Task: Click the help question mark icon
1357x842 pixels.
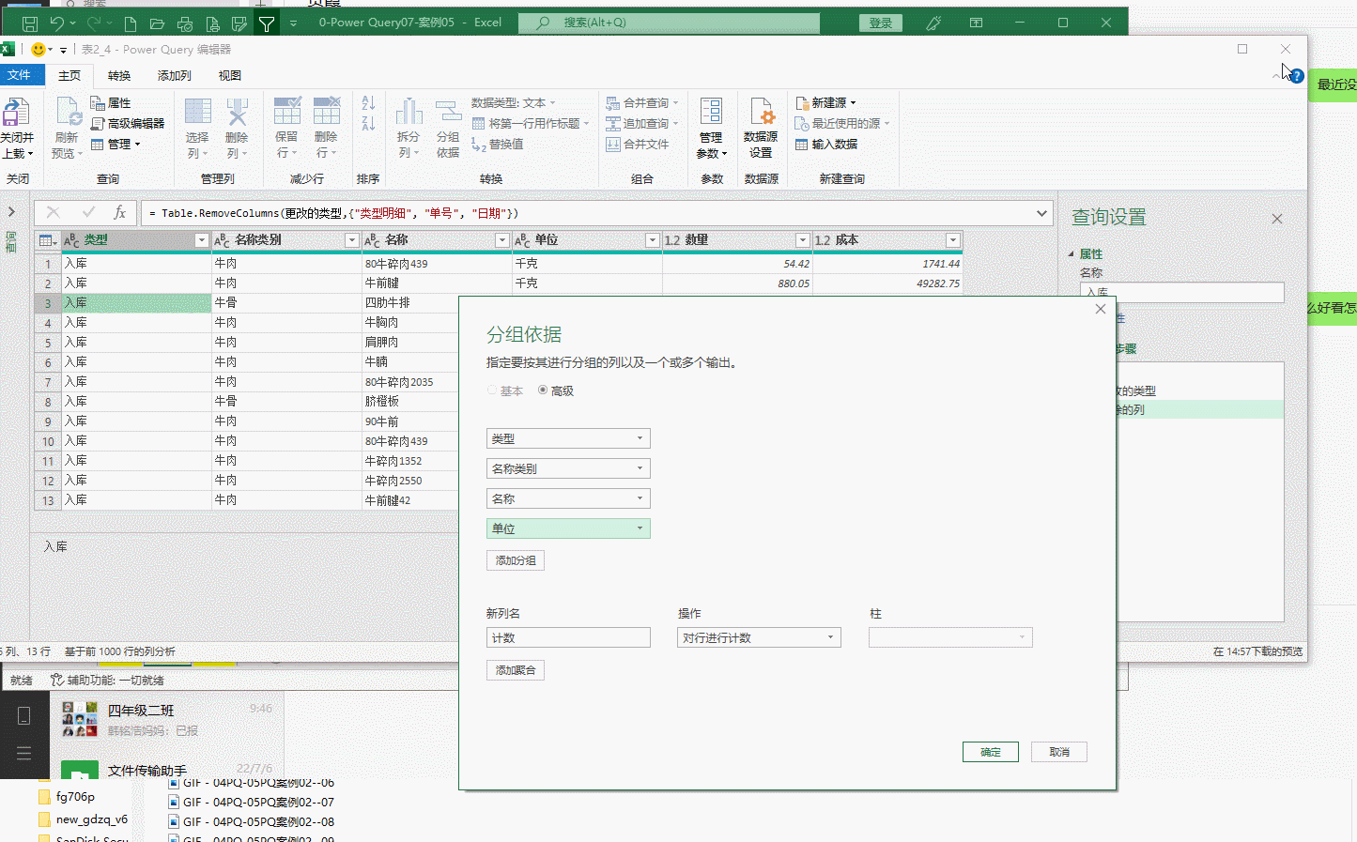Action: pyautogui.click(x=1297, y=76)
